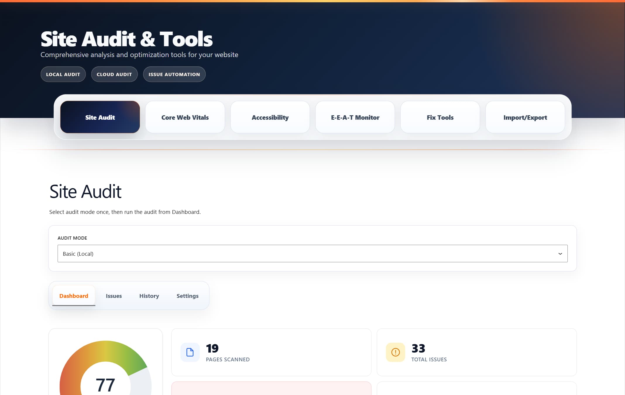The height and width of the screenshot is (395, 625).
Task: Select the Settings sub-tab
Action: pyautogui.click(x=188, y=296)
